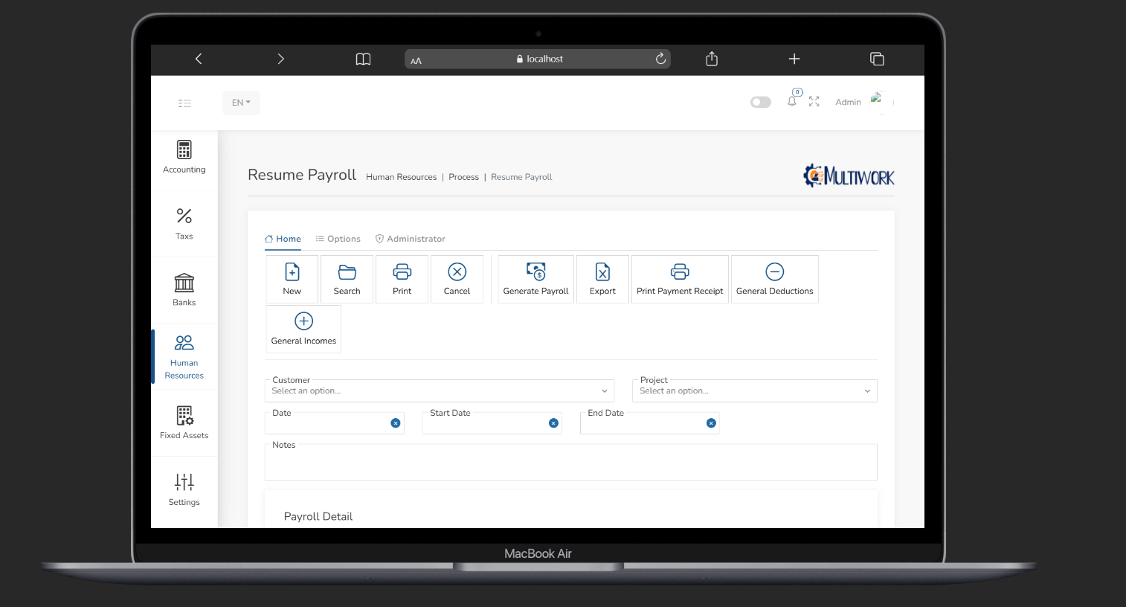Click the Print toolbar icon
The width and height of the screenshot is (1126, 607).
click(402, 272)
